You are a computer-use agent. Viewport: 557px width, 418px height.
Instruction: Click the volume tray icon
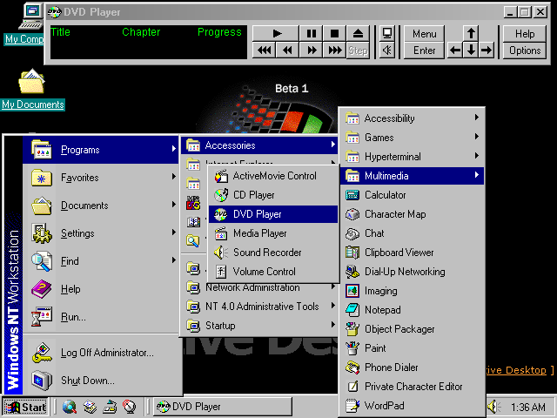pyautogui.click(x=494, y=407)
